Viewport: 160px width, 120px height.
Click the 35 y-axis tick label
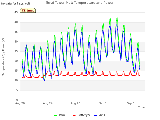16,32
